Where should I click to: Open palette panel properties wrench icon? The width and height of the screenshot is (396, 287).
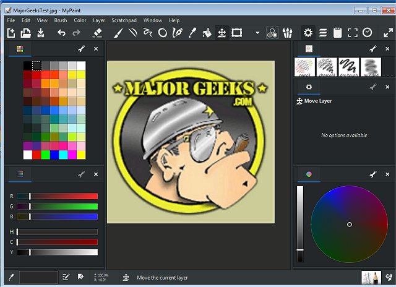81,49
